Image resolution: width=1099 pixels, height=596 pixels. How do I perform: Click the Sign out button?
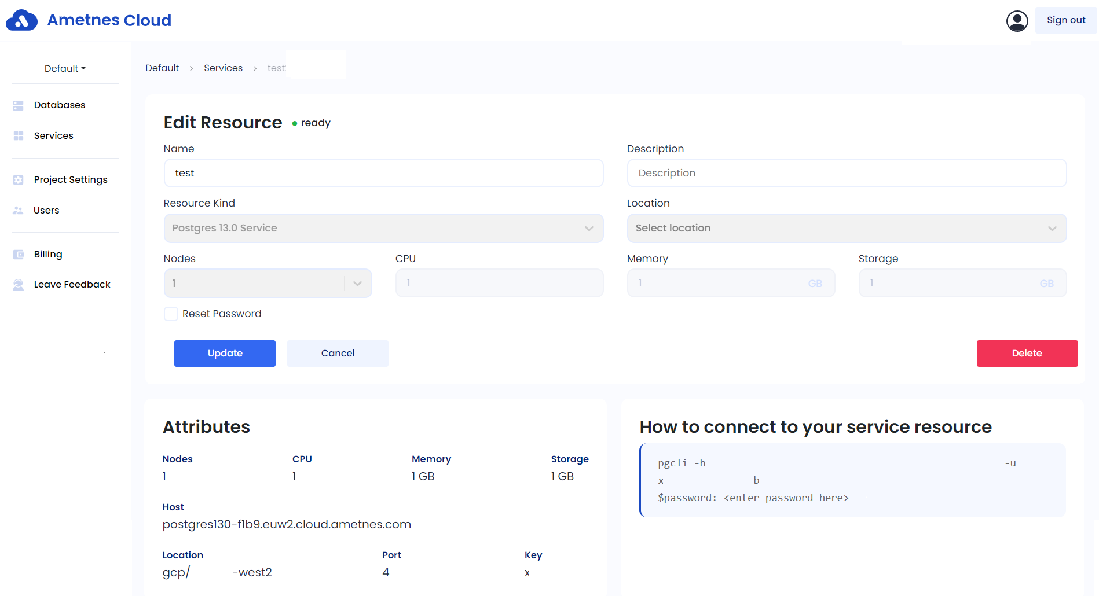click(1065, 20)
